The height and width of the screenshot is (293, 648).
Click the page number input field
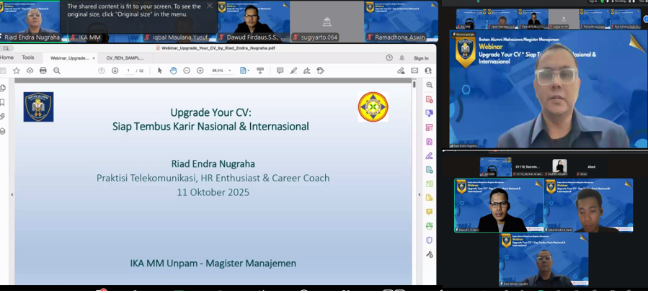click(x=128, y=71)
